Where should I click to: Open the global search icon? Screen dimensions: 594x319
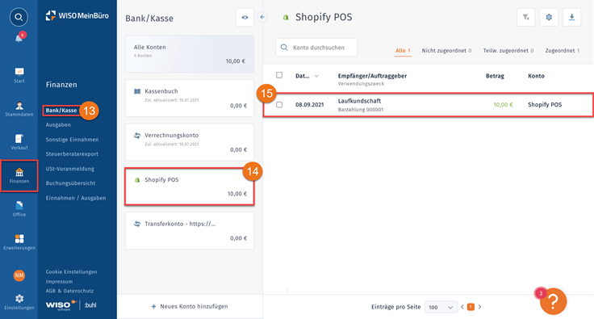point(19,17)
